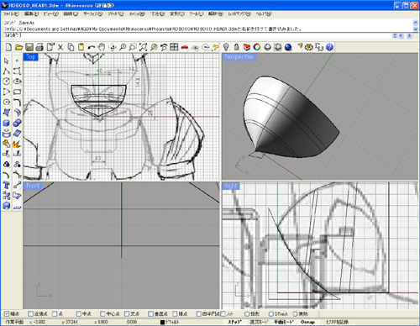Click the light bulb hide-objects icon
Screen dimensions: 420x326
[x=226, y=47]
